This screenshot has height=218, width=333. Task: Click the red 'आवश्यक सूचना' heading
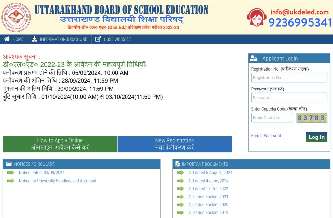click(x=21, y=57)
